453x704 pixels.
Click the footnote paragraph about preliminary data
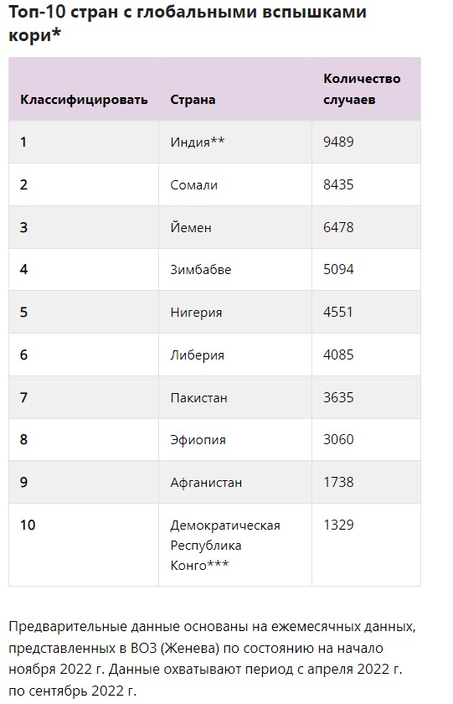point(212,658)
